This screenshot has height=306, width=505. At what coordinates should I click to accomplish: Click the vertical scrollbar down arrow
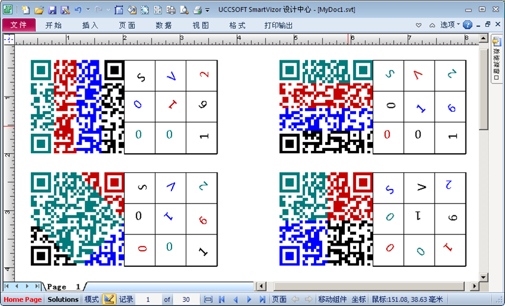tap(484, 277)
